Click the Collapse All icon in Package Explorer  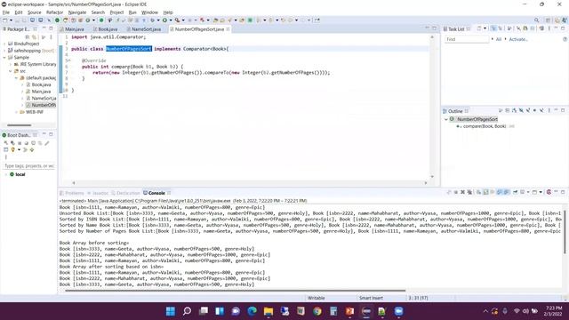(28, 37)
